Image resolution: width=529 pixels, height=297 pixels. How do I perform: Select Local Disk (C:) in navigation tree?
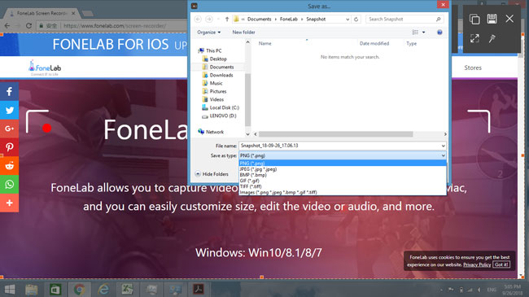[224, 107]
